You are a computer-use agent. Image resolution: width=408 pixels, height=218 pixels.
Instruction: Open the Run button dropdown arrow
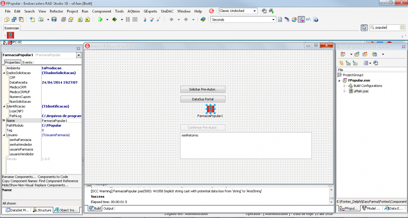(x=107, y=20)
